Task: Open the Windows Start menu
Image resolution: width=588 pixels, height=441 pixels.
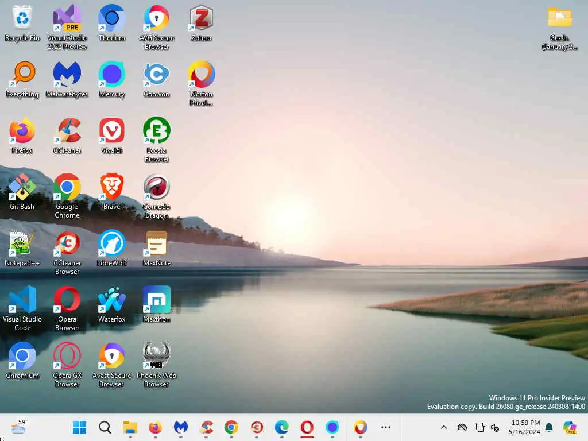Action: [x=79, y=427]
